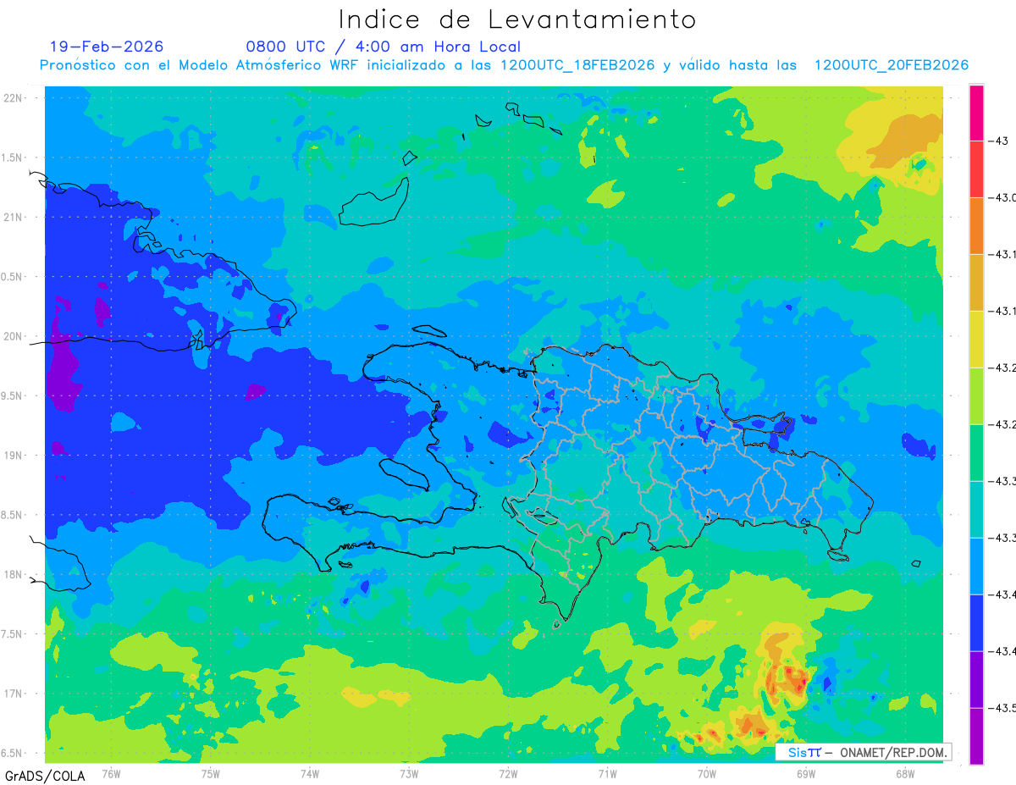Click the "7.5N" latitude label

pyautogui.click(x=13, y=634)
